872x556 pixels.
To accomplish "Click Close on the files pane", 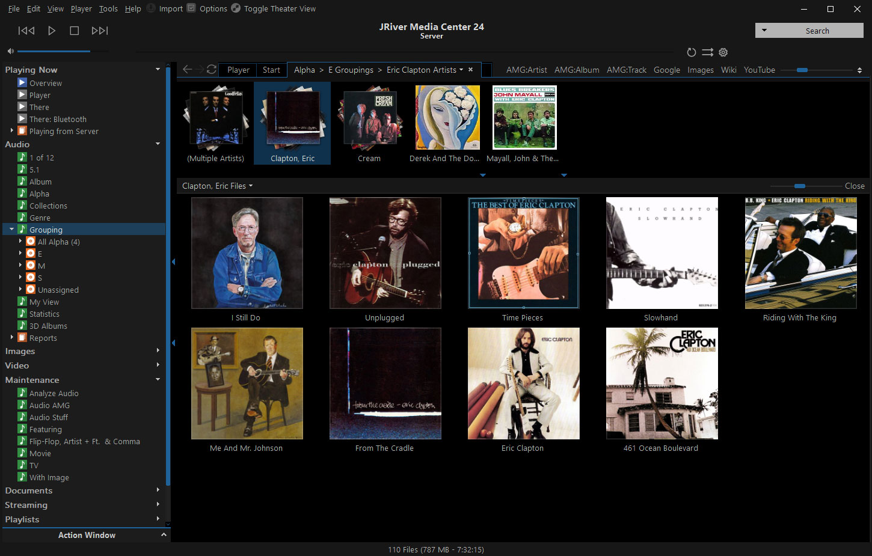I will coord(855,186).
